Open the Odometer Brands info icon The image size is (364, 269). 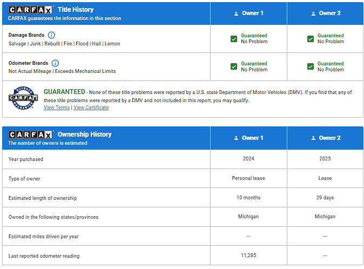pos(55,63)
